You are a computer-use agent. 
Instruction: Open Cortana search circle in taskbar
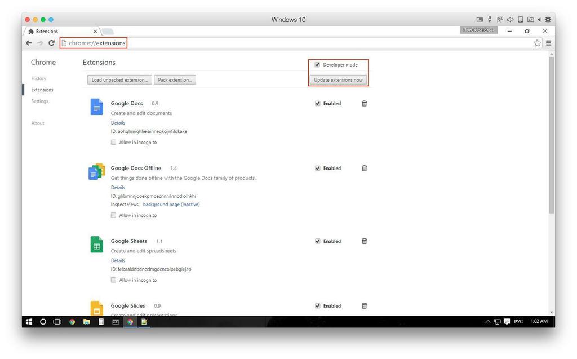click(x=43, y=322)
